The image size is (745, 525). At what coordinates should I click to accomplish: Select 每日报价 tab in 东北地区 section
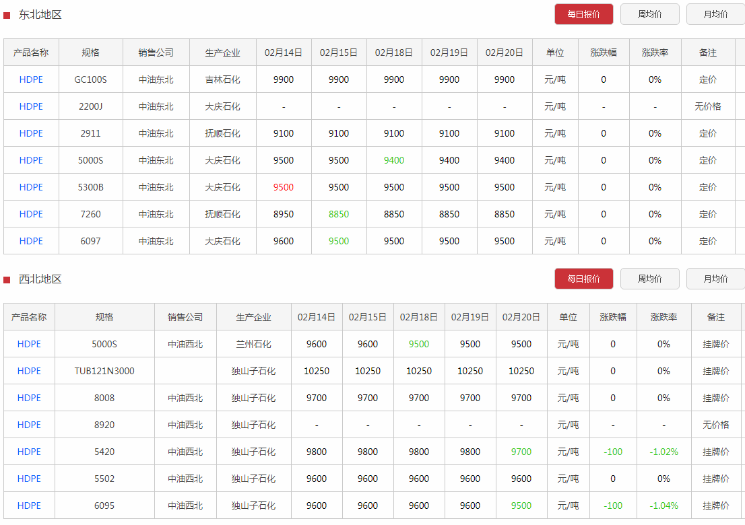click(x=583, y=14)
